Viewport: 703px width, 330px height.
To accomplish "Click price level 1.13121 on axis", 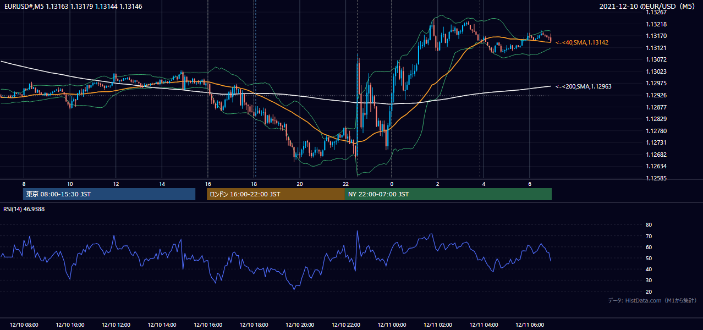I will 656,48.
